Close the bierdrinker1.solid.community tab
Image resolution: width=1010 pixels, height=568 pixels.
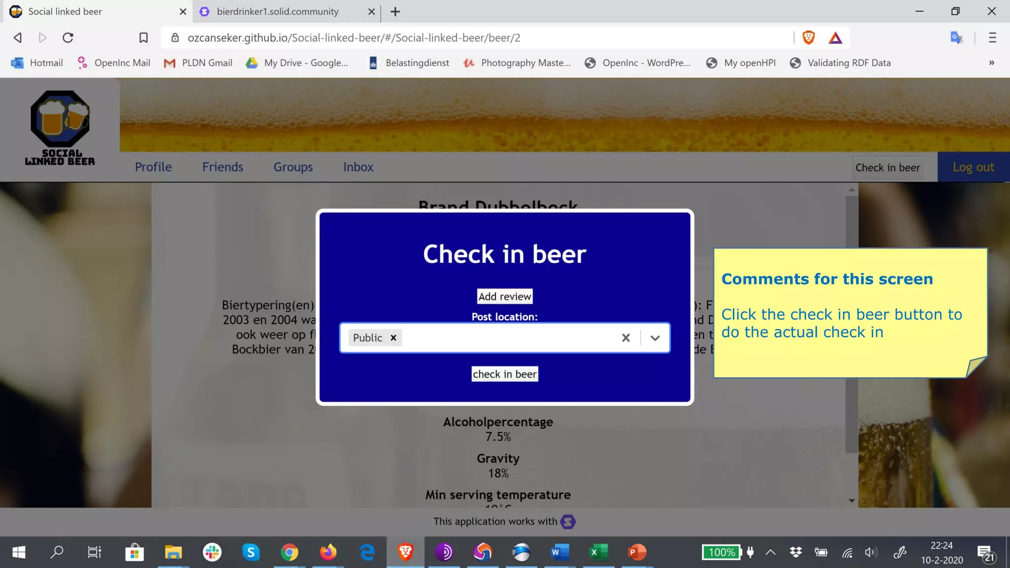click(371, 11)
